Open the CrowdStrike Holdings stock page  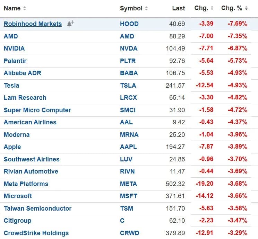[x=36, y=233]
